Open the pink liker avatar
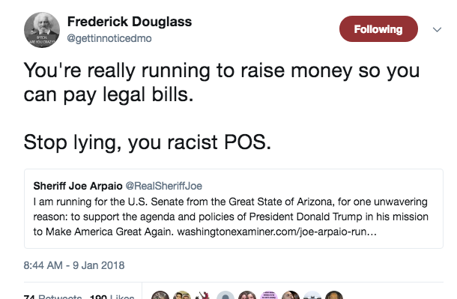Viewport: 457px width, 299px height. [x=269, y=295]
